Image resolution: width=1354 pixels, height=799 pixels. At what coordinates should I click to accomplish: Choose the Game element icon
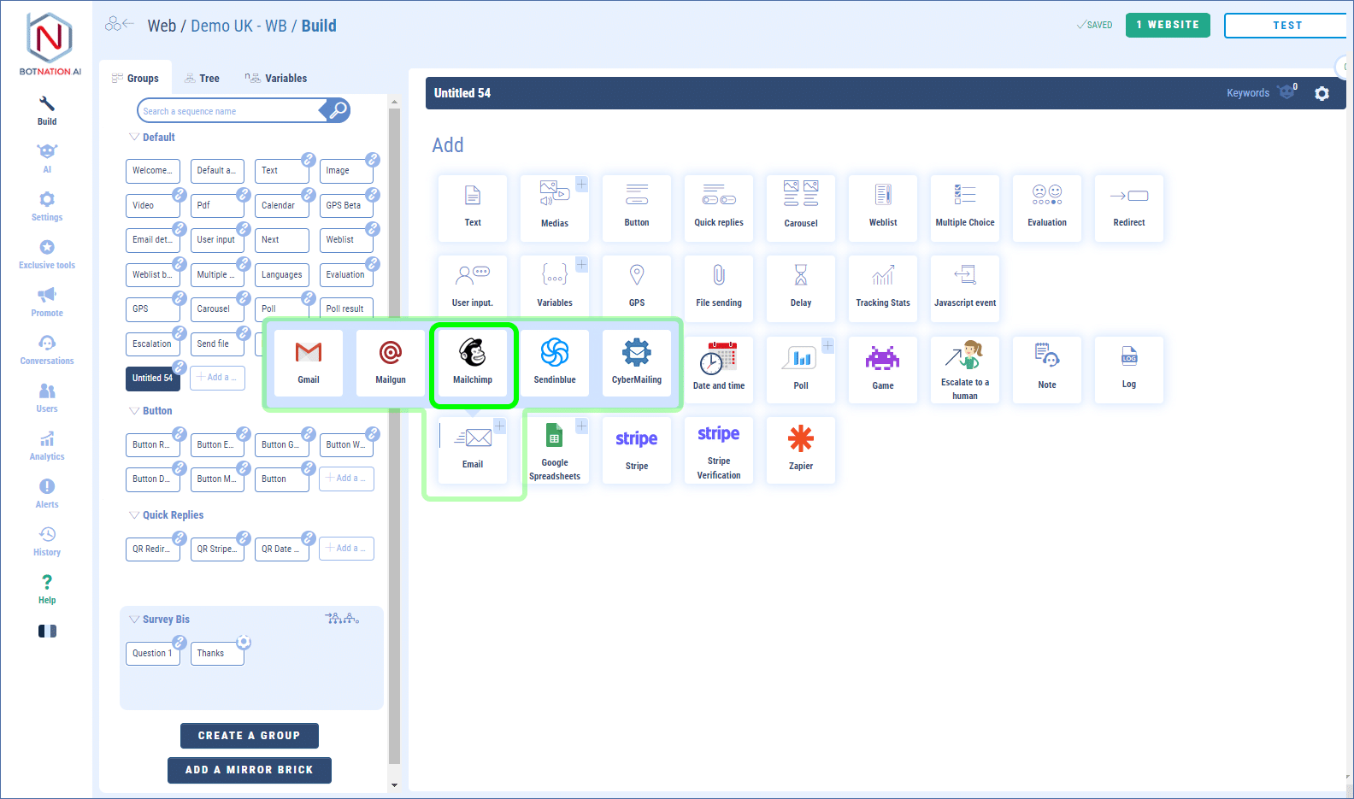point(883,368)
